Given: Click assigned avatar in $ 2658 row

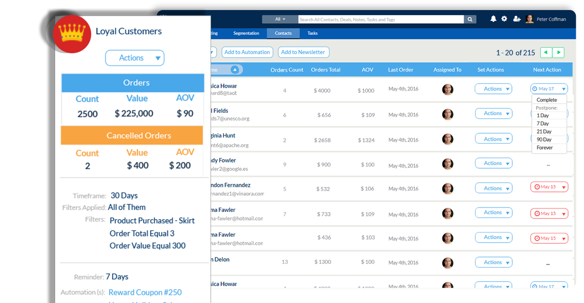Looking at the screenshot, I should pyautogui.click(x=448, y=139).
